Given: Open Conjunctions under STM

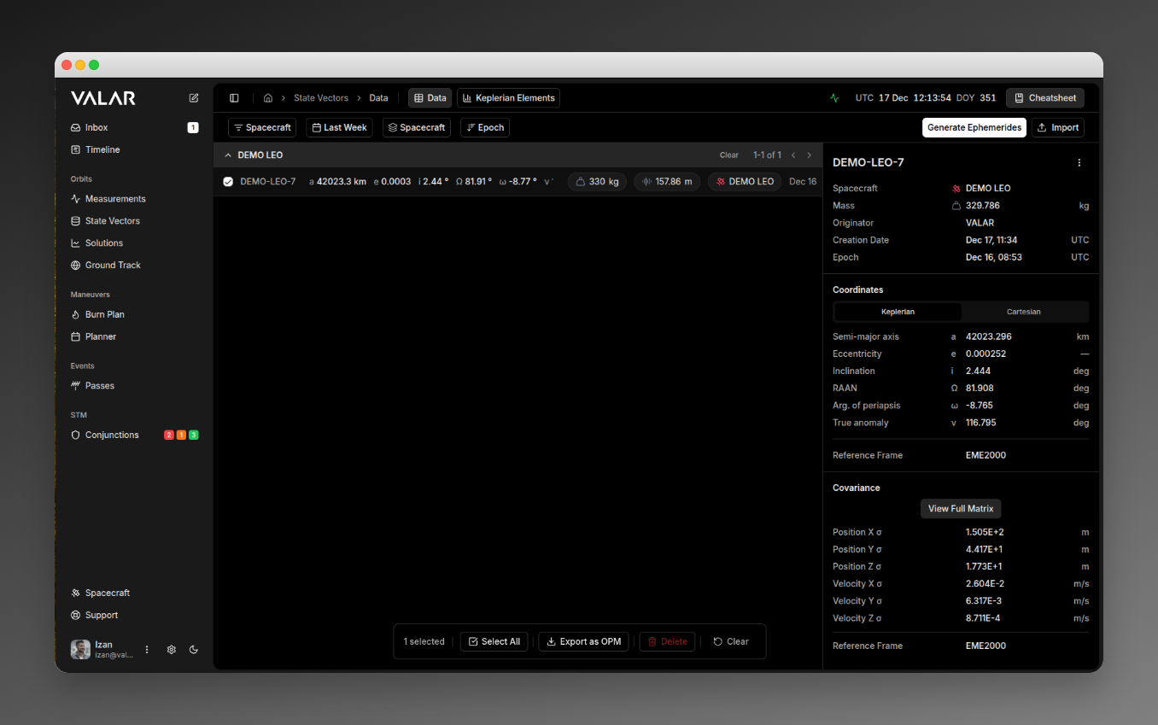Looking at the screenshot, I should [112, 436].
